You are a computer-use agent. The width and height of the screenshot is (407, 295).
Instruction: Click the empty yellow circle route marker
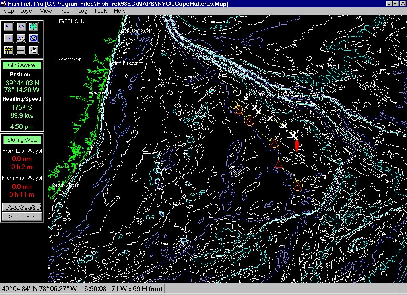(234, 105)
